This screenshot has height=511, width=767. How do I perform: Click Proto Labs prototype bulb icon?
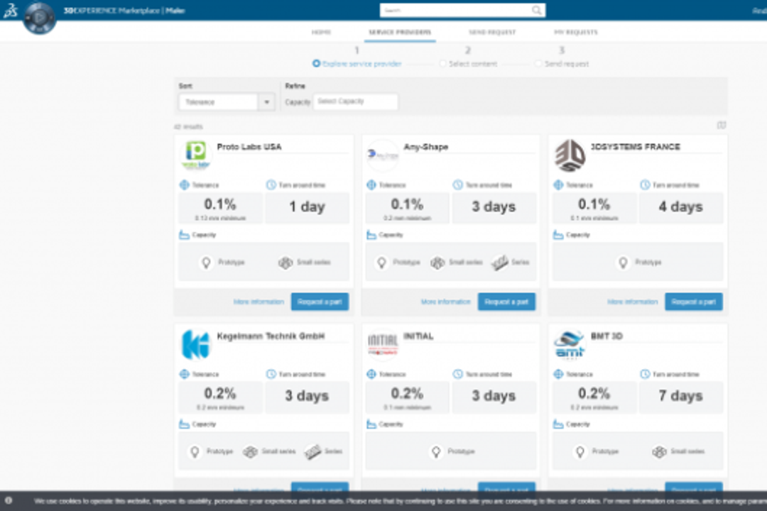pos(207,263)
